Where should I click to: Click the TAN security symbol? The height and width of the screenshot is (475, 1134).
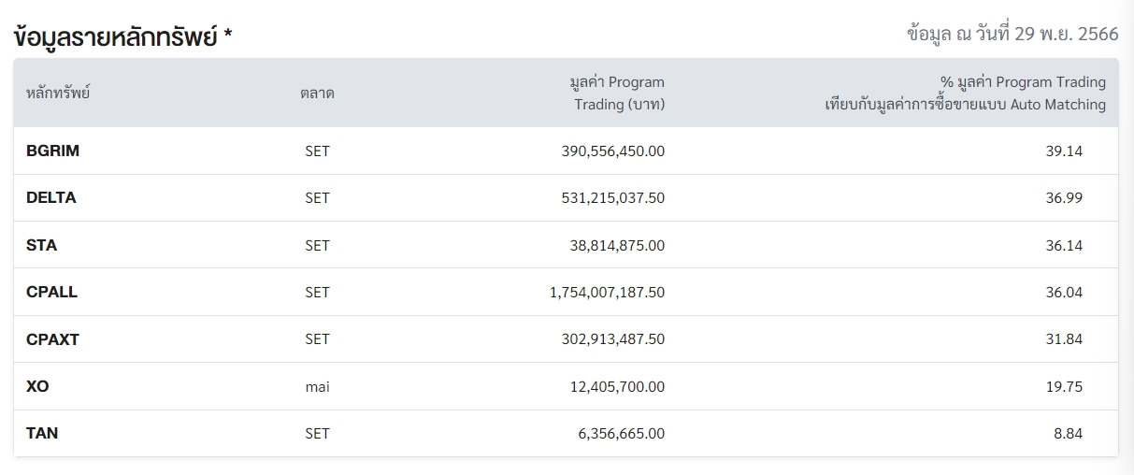[x=42, y=433]
